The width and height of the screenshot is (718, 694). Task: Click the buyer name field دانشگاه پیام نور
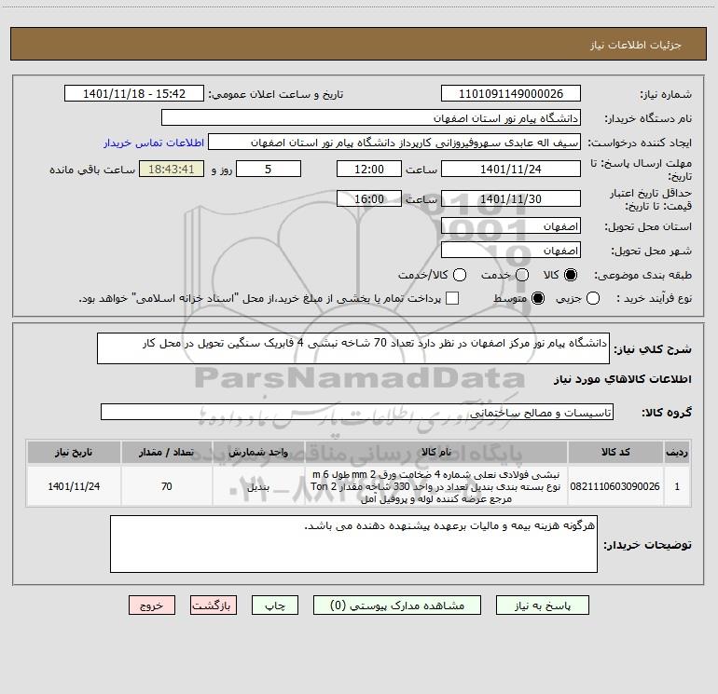coord(371,118)
